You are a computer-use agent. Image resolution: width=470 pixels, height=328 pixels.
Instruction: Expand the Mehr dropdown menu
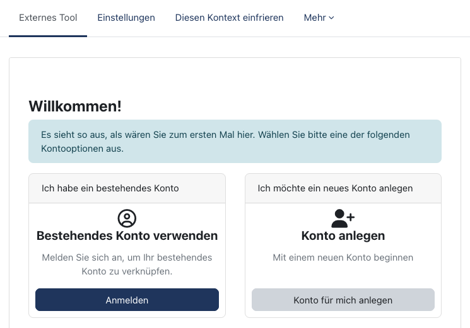(319, 18)
